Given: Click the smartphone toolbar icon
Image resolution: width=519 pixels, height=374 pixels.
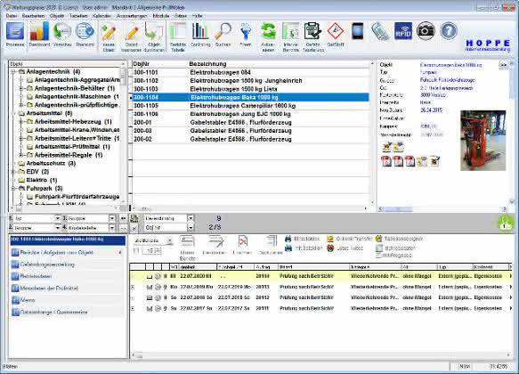Looking at the screenshot, I should [x=358, y=31].
